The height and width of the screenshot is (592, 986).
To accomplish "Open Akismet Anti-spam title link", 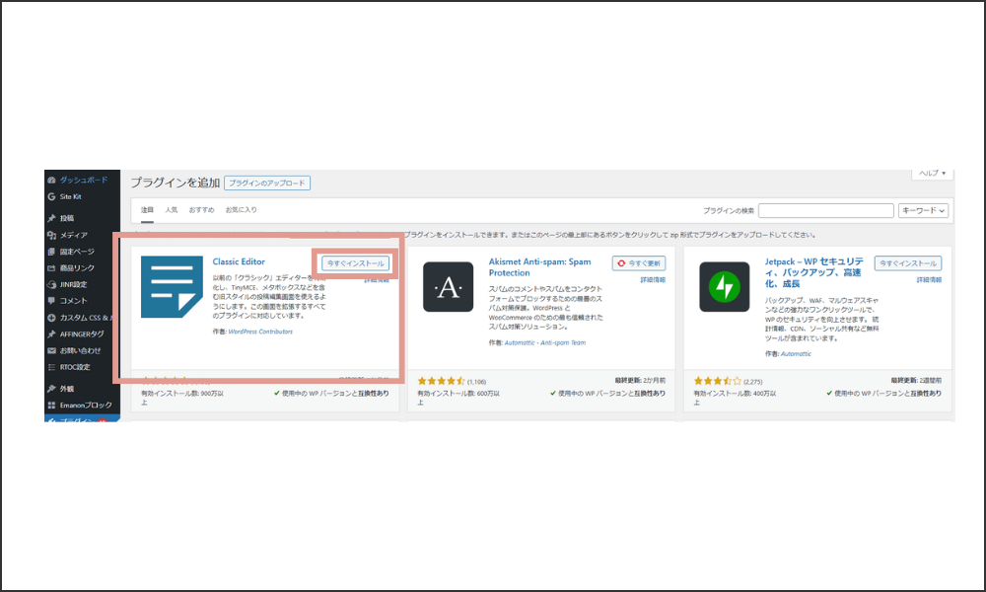I will pos(539,267).
